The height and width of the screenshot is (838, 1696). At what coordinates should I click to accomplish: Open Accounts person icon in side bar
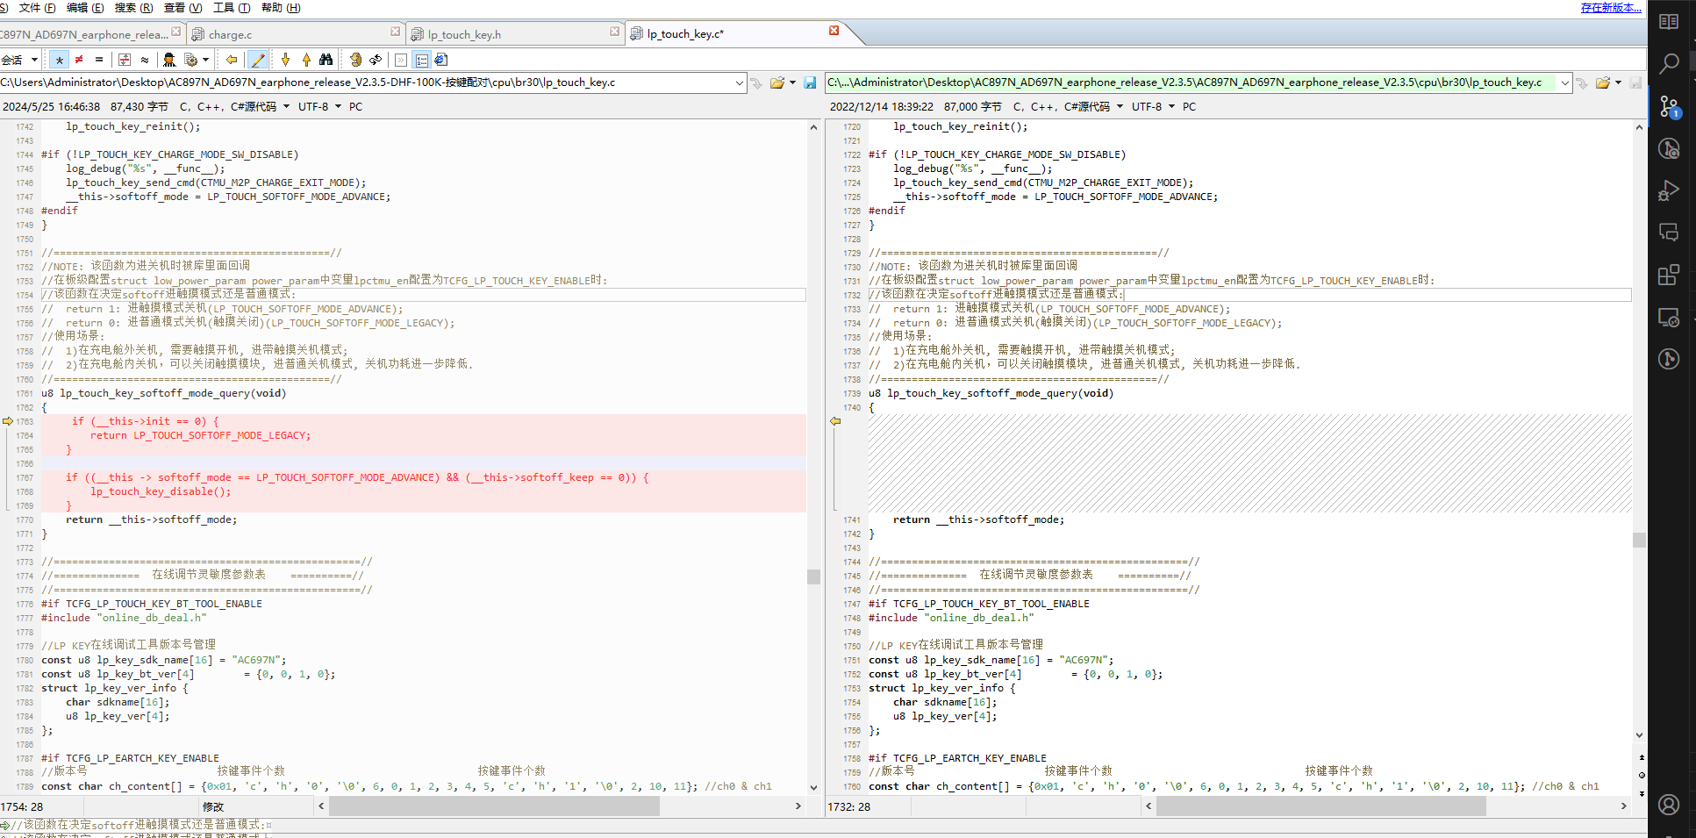[x=1669, y=805]
